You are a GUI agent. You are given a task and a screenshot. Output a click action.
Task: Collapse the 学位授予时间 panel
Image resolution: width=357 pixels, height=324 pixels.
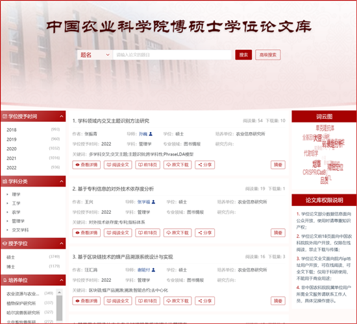pos(62,117)
